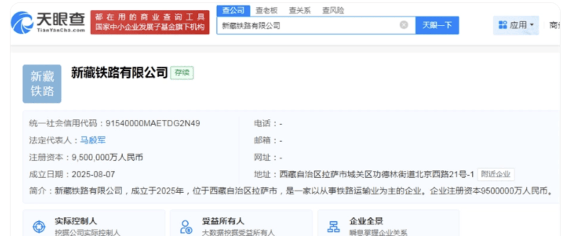Click the red promotional banner

[150, 22]
